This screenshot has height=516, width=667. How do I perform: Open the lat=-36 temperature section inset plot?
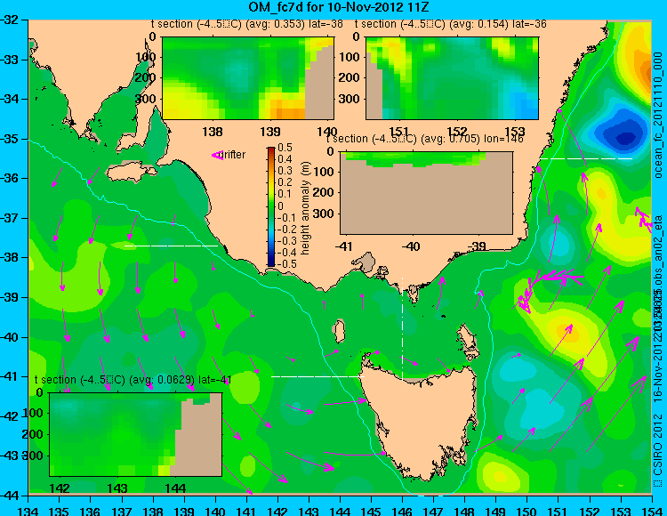pos(452,78)
